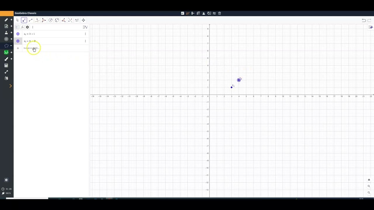374x210 pixels.
Task: Click the rotate/save disk icon in top bar
Action: coord(209,13)
